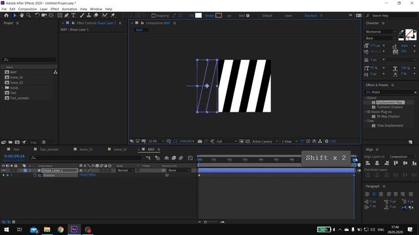Click the Search Help input field

[x=392, y=16]
